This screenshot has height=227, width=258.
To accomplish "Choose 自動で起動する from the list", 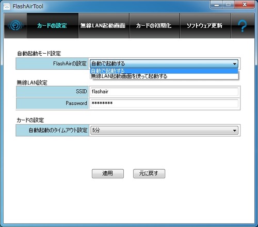I will pos(164,71).
